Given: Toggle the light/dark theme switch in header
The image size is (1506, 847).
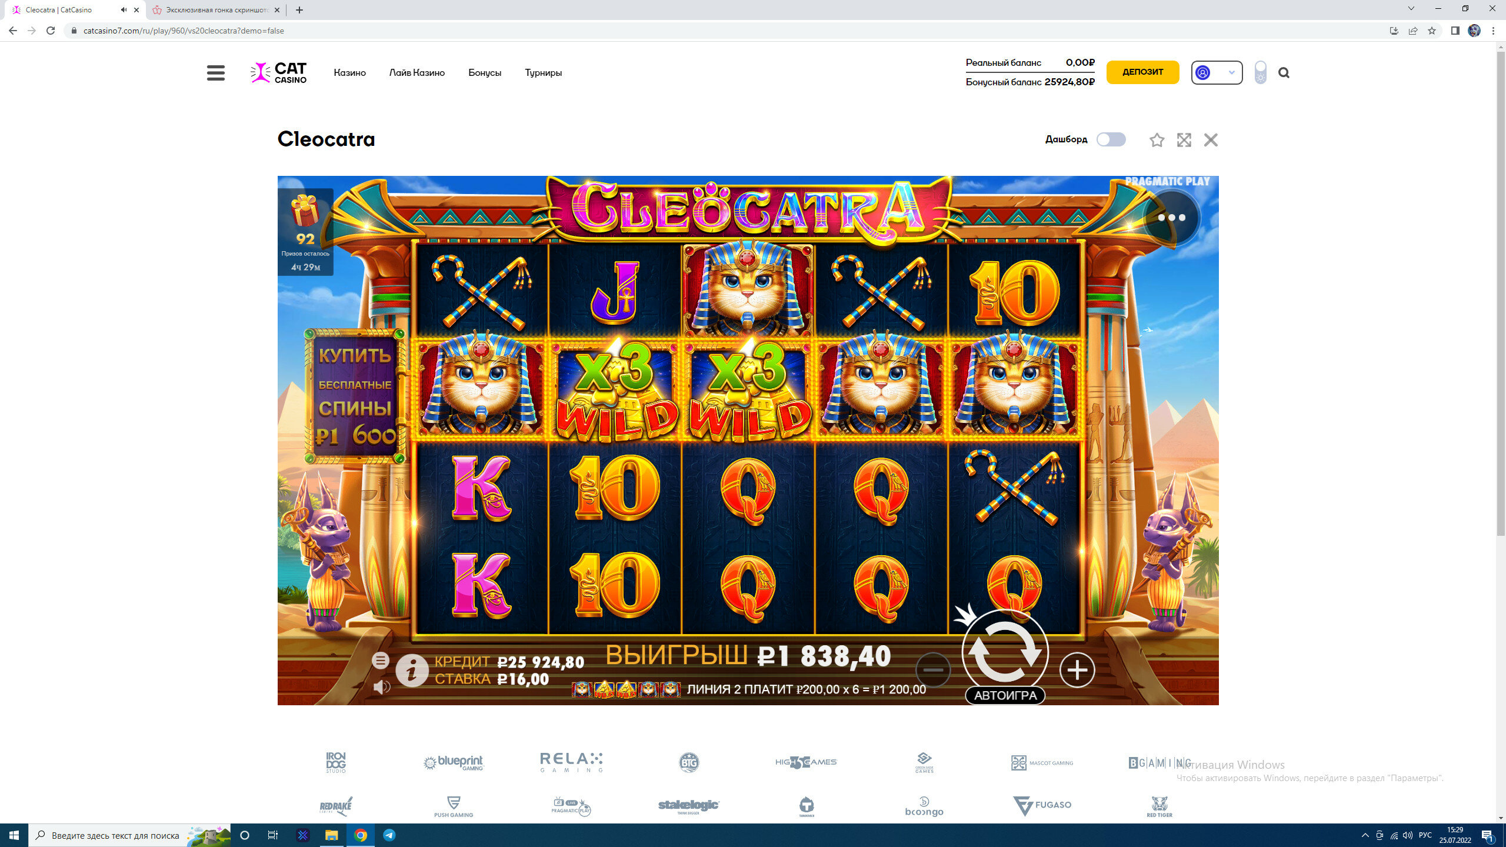Looking at the screenshot, I should coord(1260,72).
